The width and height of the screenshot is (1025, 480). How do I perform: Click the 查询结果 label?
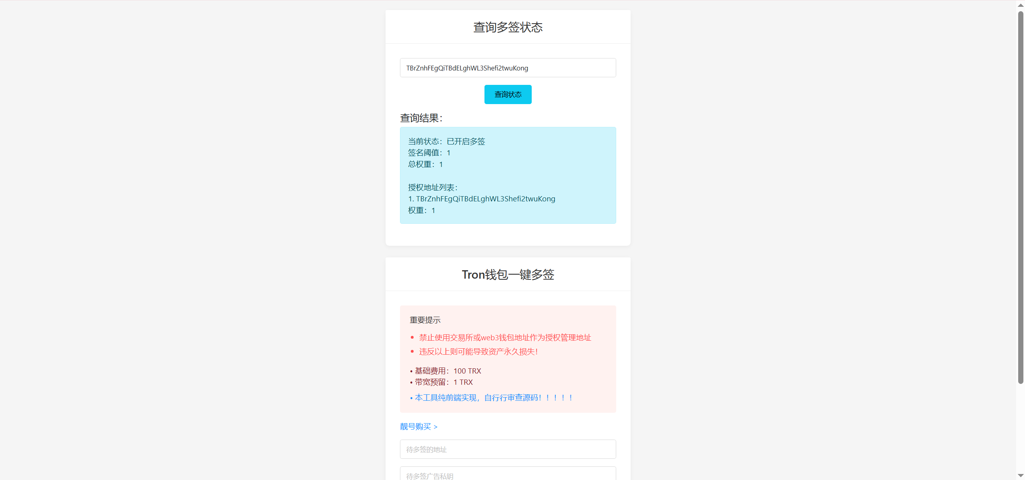point(421,118)
